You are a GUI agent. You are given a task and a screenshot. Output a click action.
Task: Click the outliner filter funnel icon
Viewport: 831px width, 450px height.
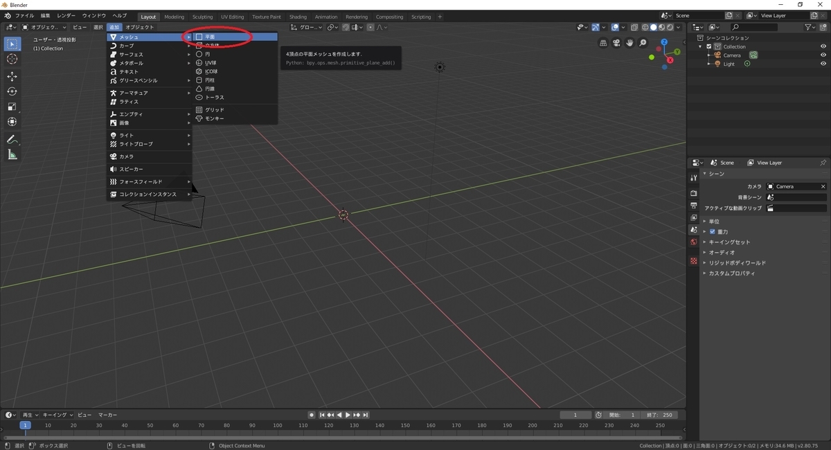(x=809, y=27)
